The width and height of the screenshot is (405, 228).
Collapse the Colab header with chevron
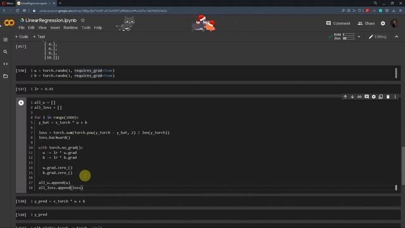[397, 37]
